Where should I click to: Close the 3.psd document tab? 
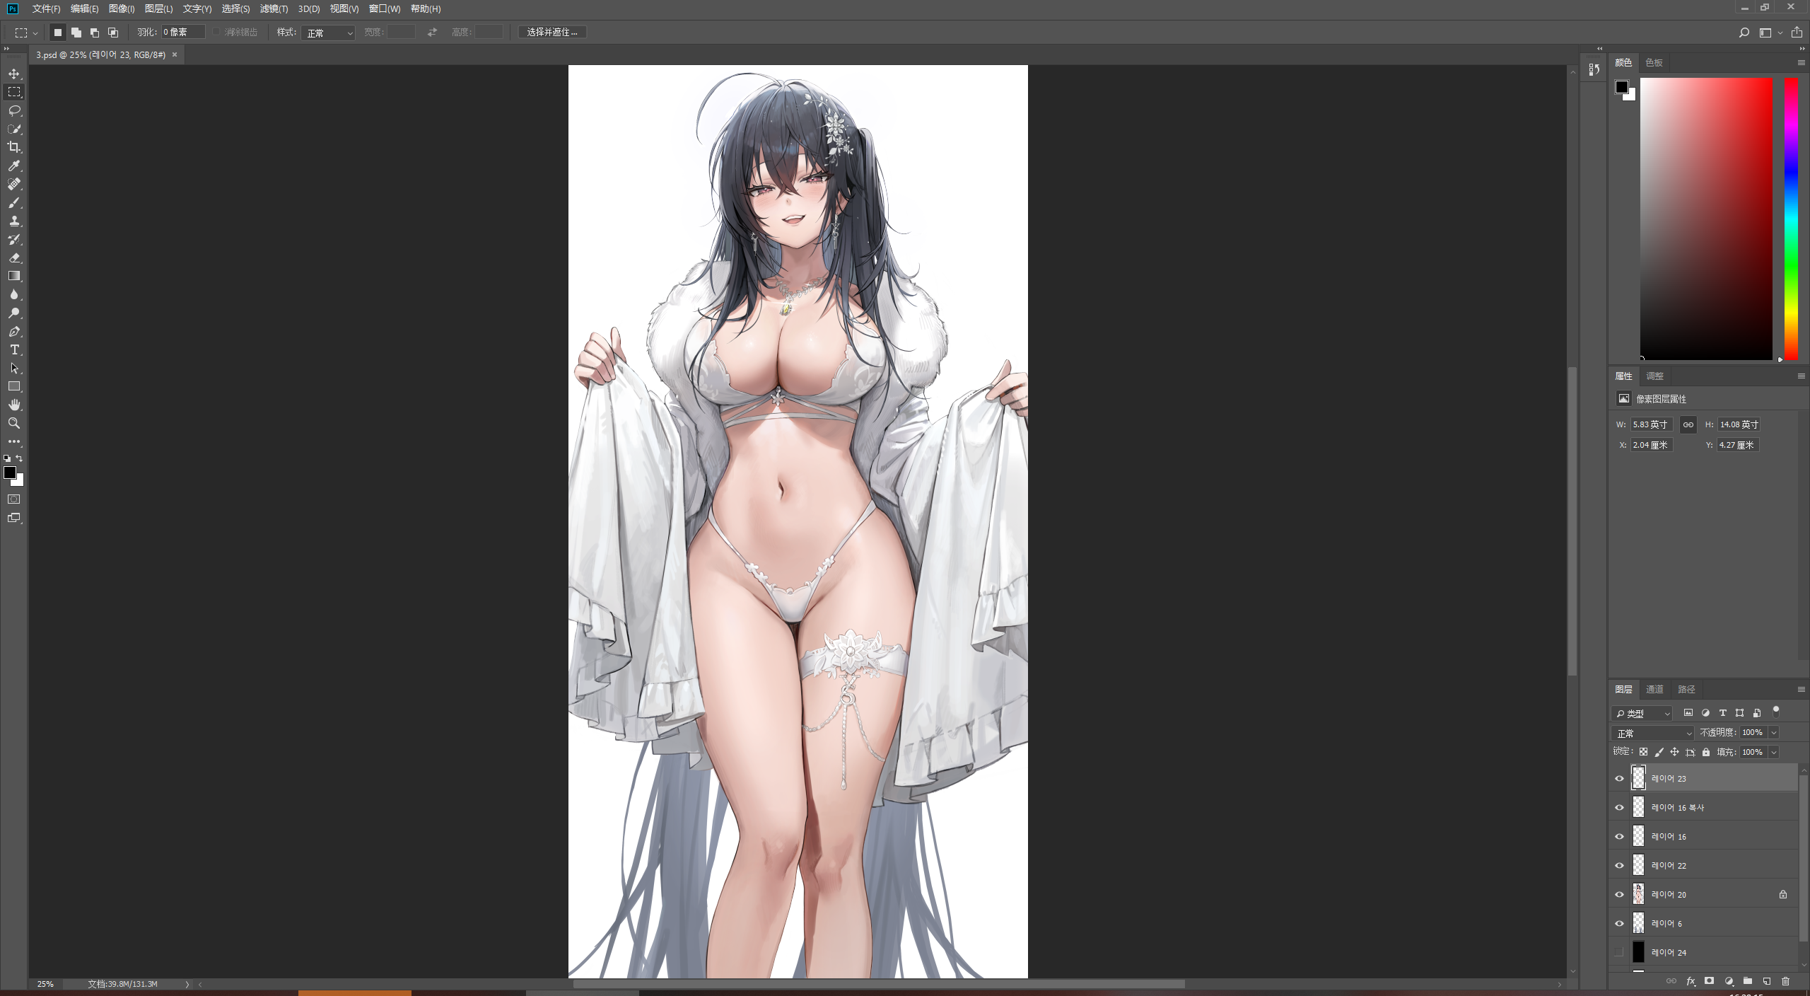point(175,54)
